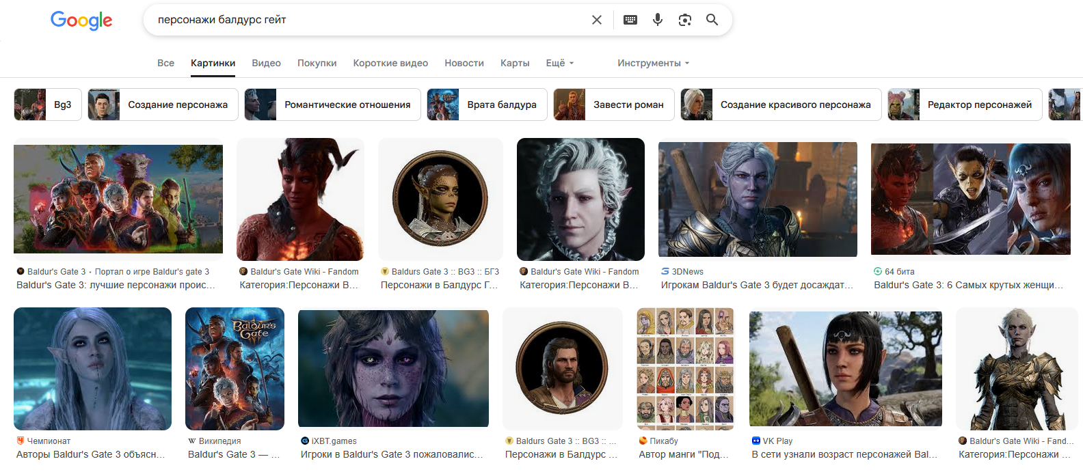
Task: Open the 'Персонажи в Балдурс Г…' link with БГ3 source
Action: click(439, 285)
